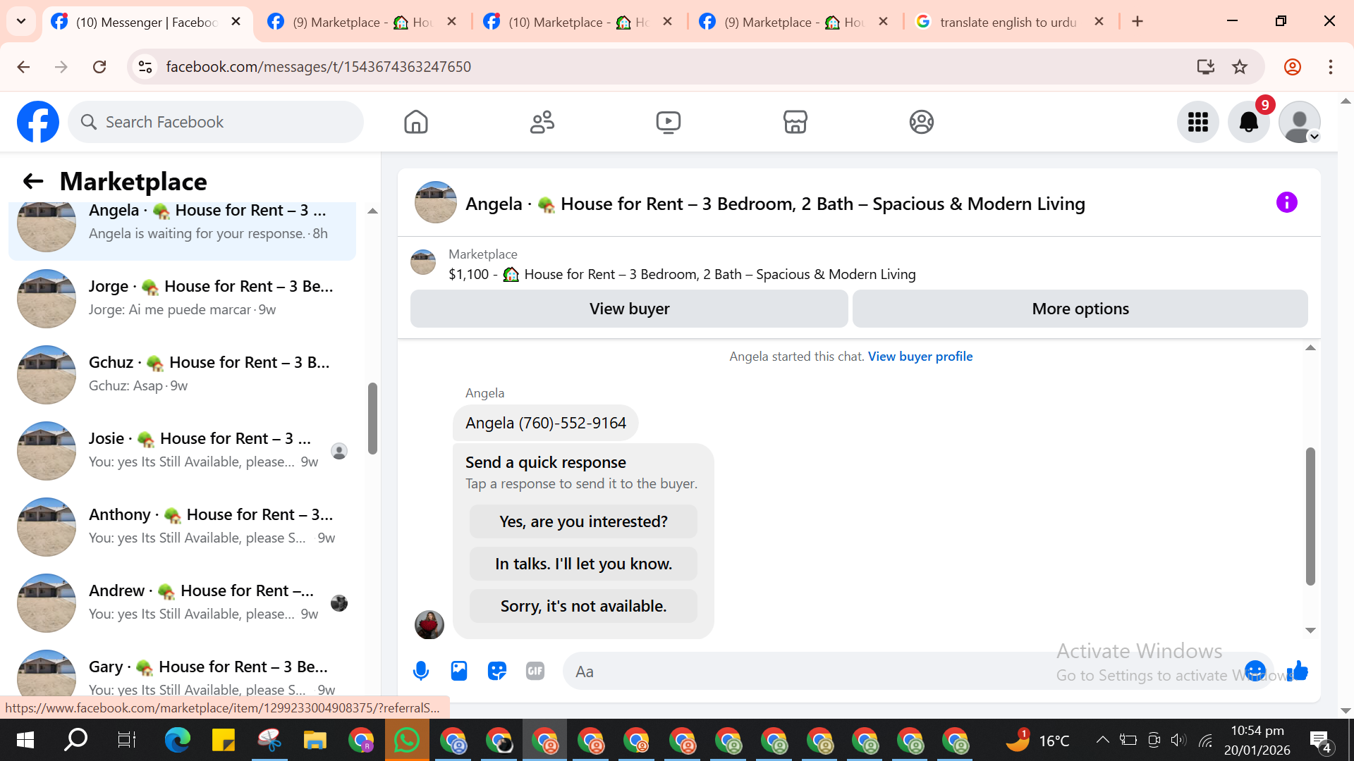
Task: Click Angela's listing thumbnail in chat header
Action: tap(436, 202)
